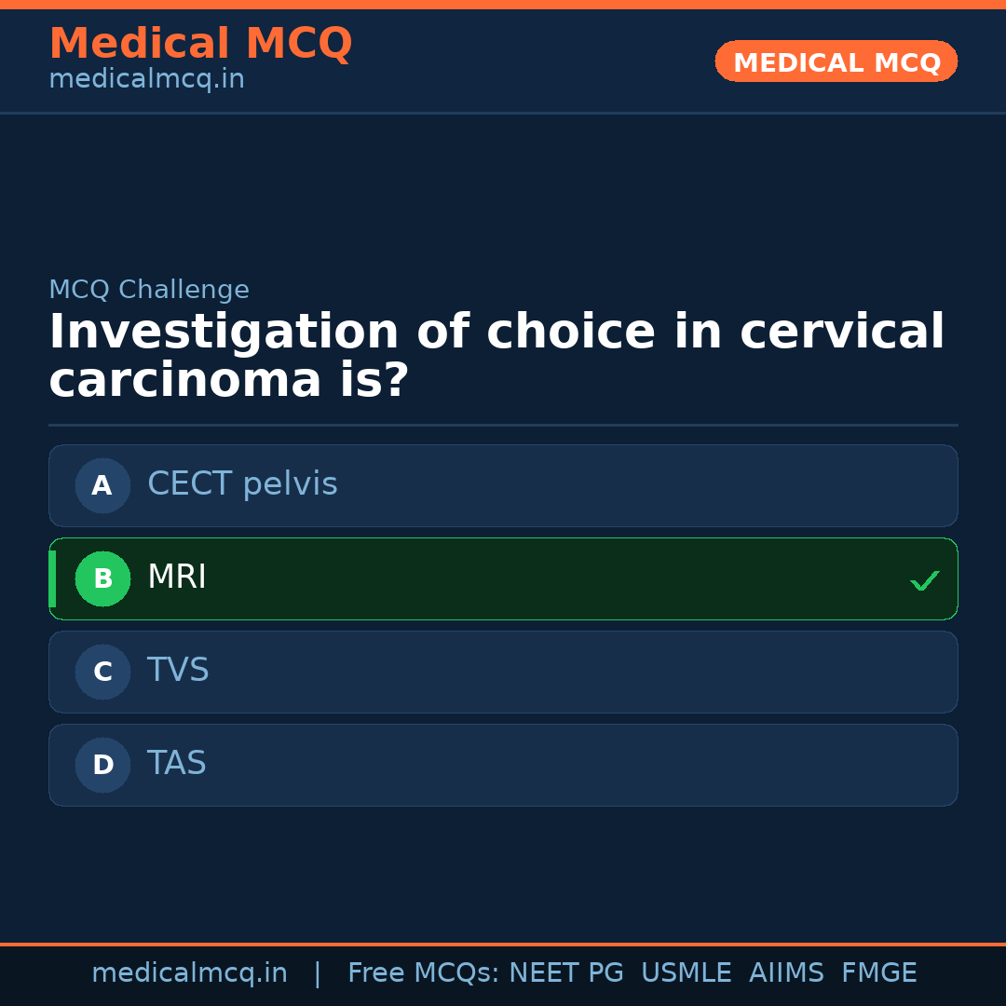Click the letter D circle badge
The image size is (1006, 1006).
tap(102, 765)
